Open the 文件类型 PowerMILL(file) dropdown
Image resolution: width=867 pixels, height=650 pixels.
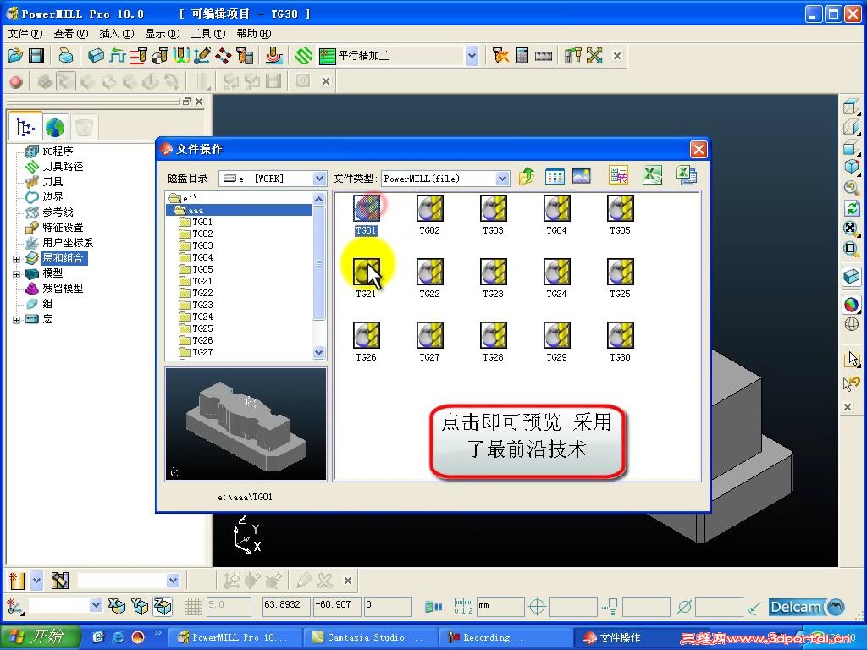(x=502, y=179)
